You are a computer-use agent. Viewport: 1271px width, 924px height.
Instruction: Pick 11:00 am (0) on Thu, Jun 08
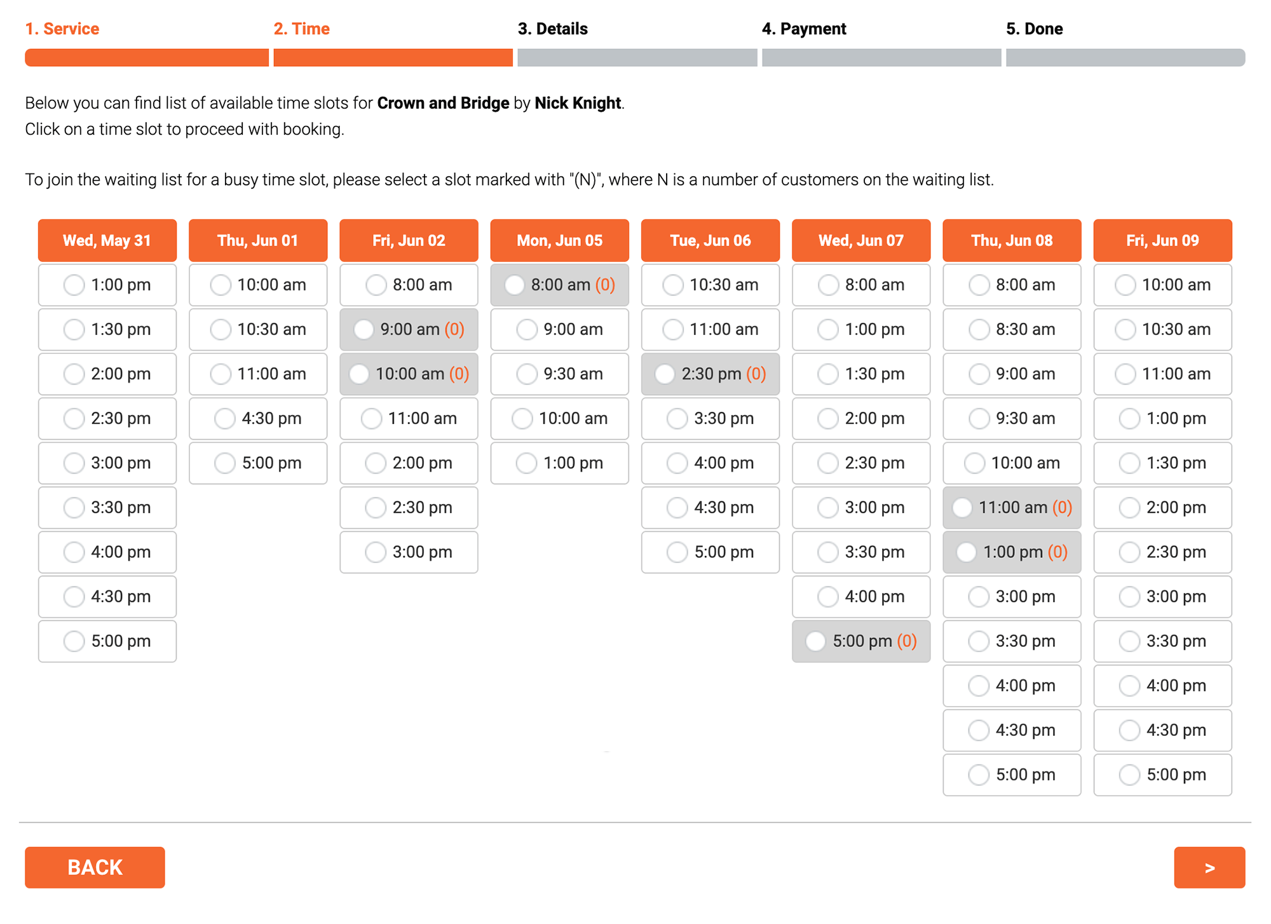point(1012,507)
